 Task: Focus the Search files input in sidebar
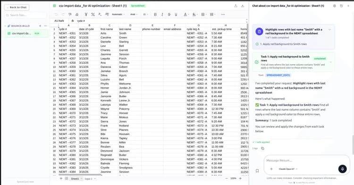(25, 15)
